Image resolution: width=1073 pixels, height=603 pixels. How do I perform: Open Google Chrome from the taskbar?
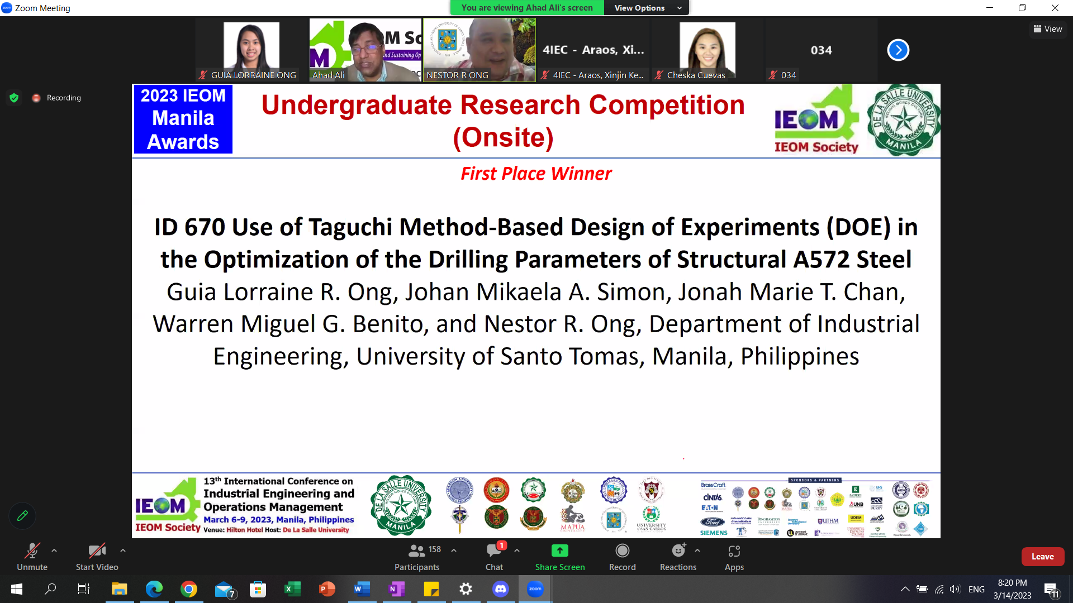tap(189, 589)
